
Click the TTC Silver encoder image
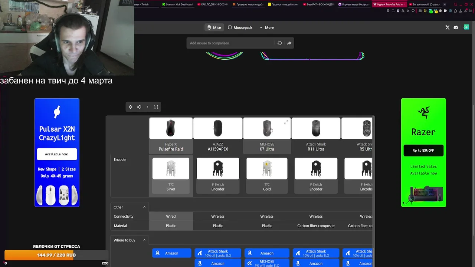click(171, 169)
